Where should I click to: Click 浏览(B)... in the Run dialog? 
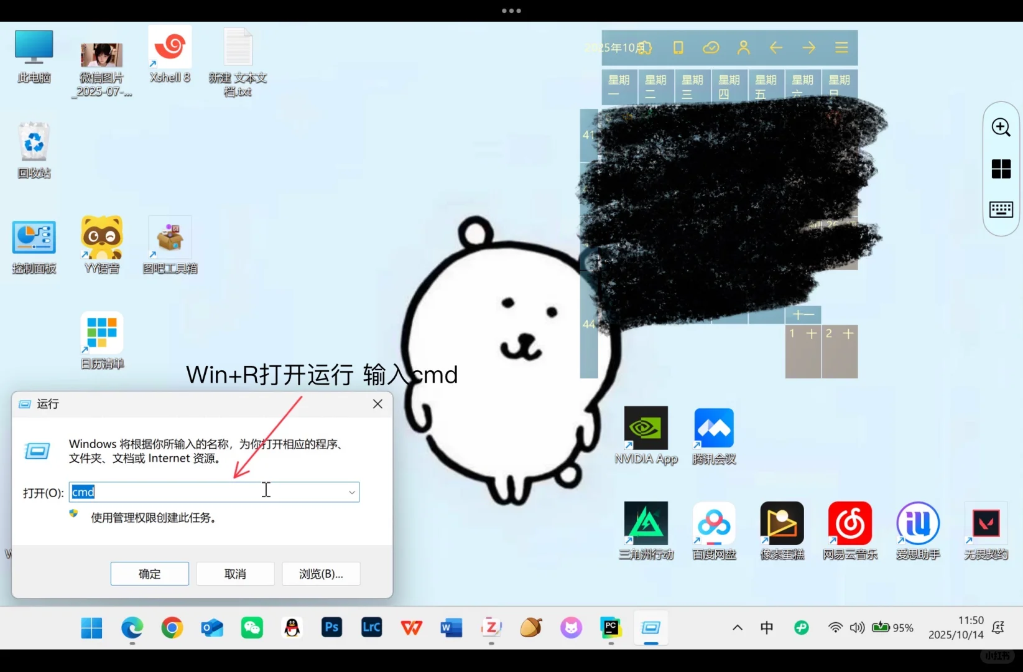pos(321,574)
